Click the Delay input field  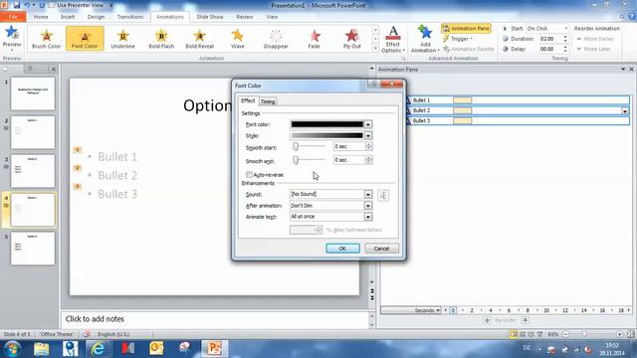(550, 49)
